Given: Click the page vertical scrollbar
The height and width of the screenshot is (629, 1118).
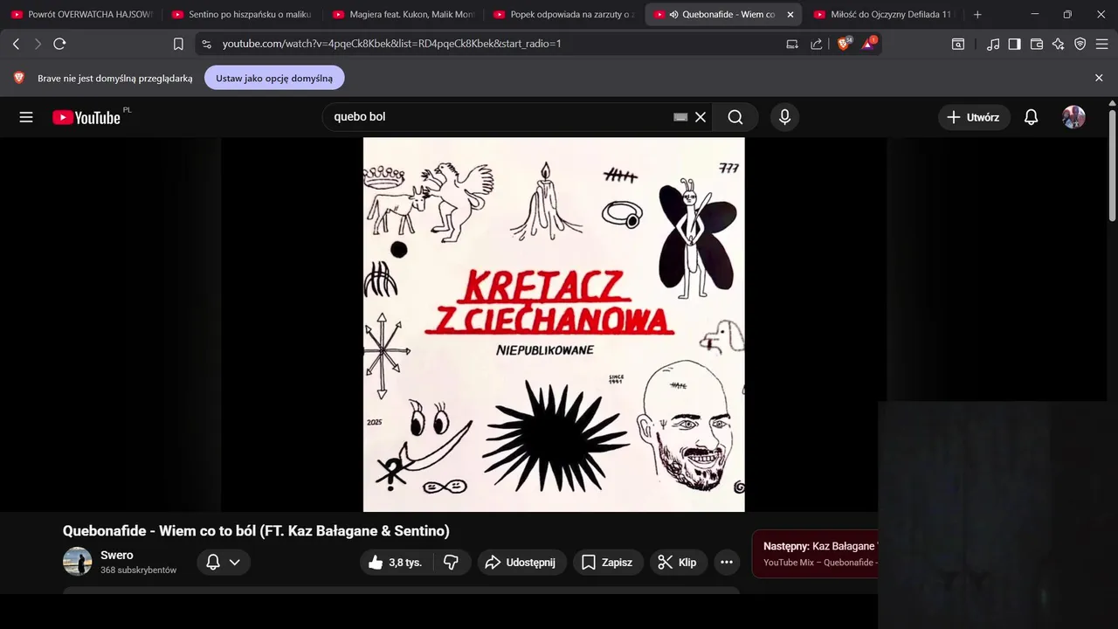Looking at the screenshot, I should point(1112,166).
